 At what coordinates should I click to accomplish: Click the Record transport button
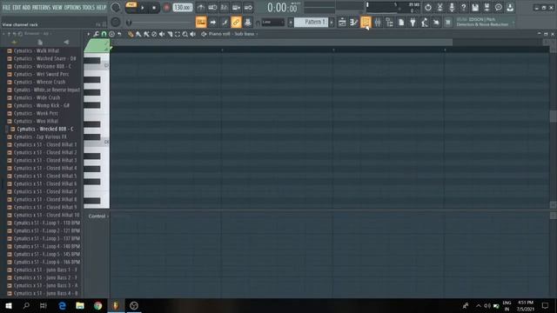point(166,8)
